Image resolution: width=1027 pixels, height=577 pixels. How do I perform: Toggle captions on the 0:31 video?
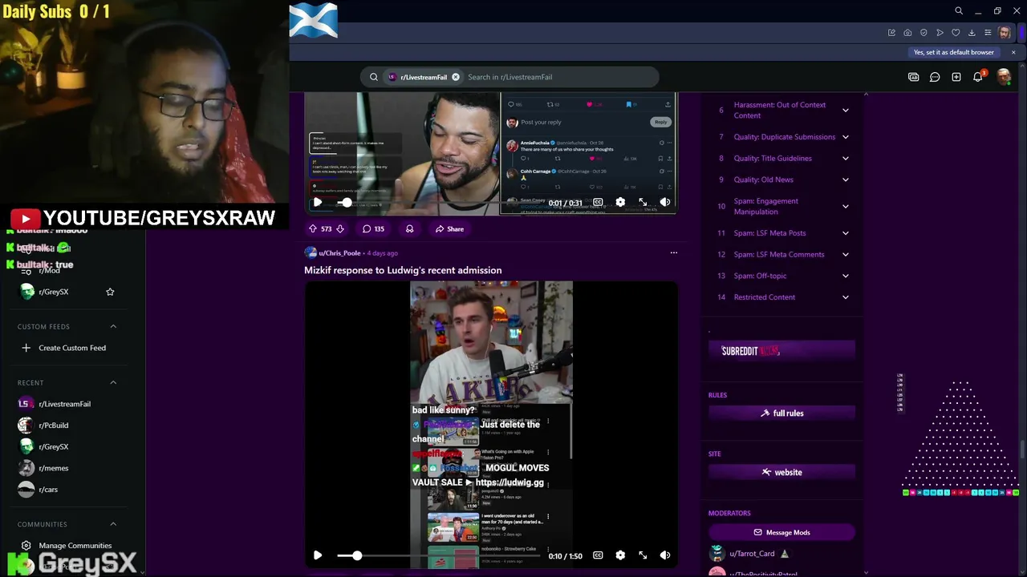(x=598, y=203)
